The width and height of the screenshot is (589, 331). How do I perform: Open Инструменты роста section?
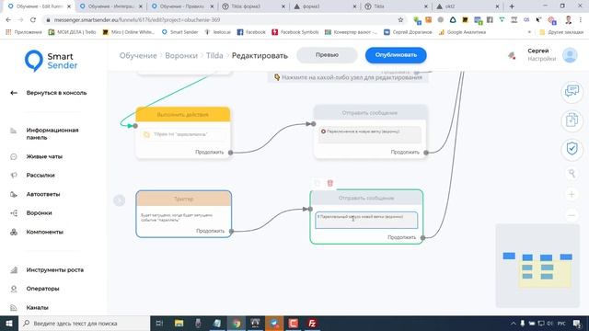[55, 269]
